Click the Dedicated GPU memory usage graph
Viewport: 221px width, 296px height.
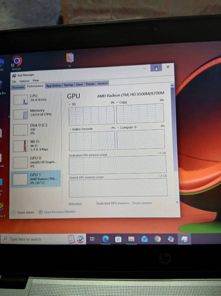(x=117, y=165)
